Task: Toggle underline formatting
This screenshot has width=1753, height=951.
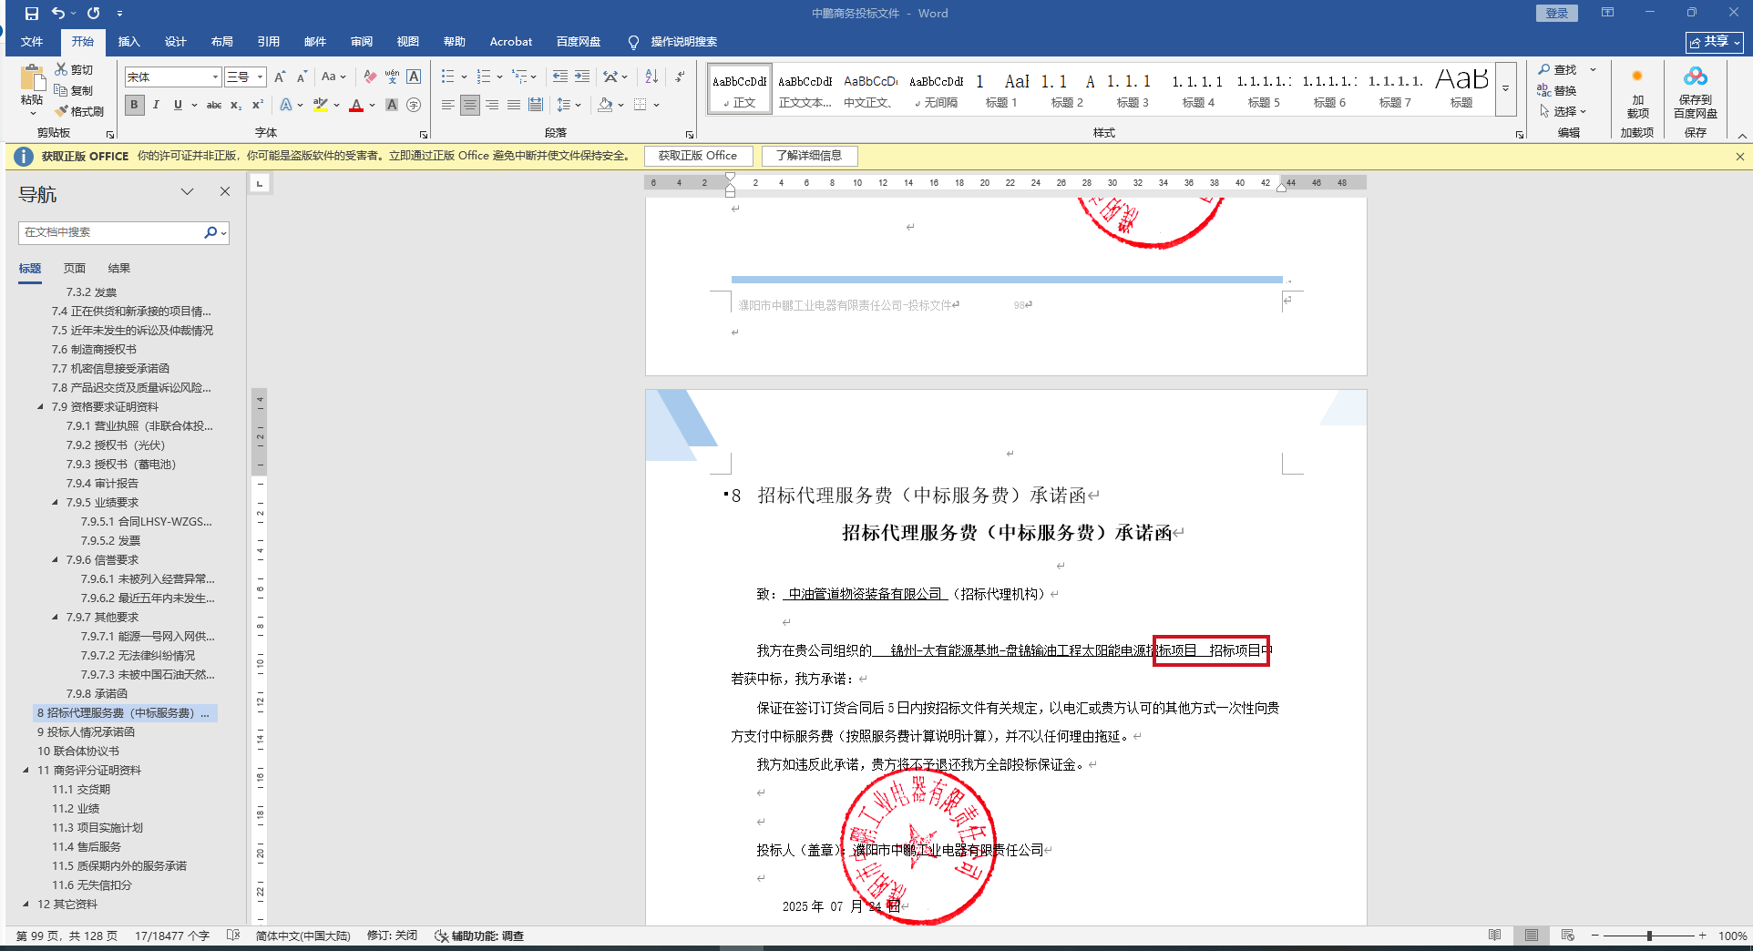Action: pyautogui.click(x=178, y=105)
